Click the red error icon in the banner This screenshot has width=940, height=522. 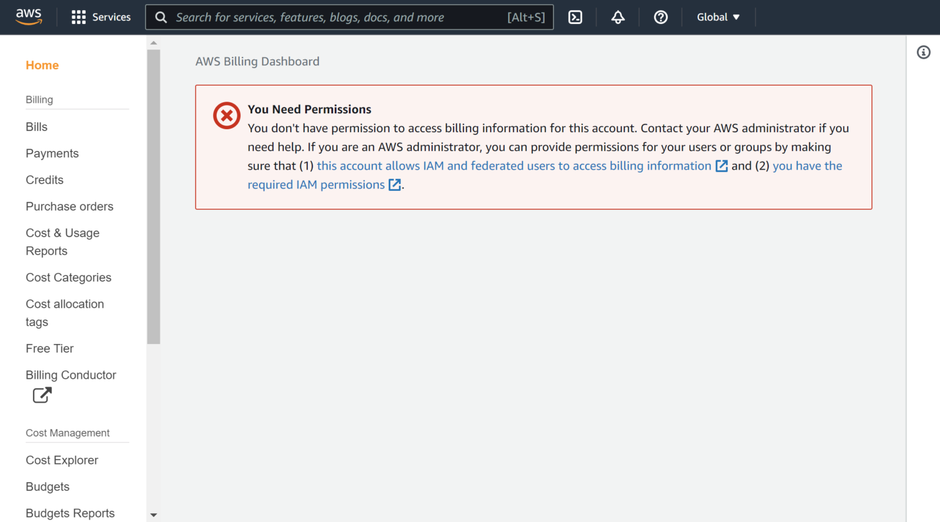tap(226, 116)
